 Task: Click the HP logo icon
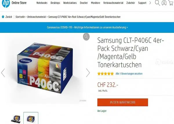tap(6, 3)
